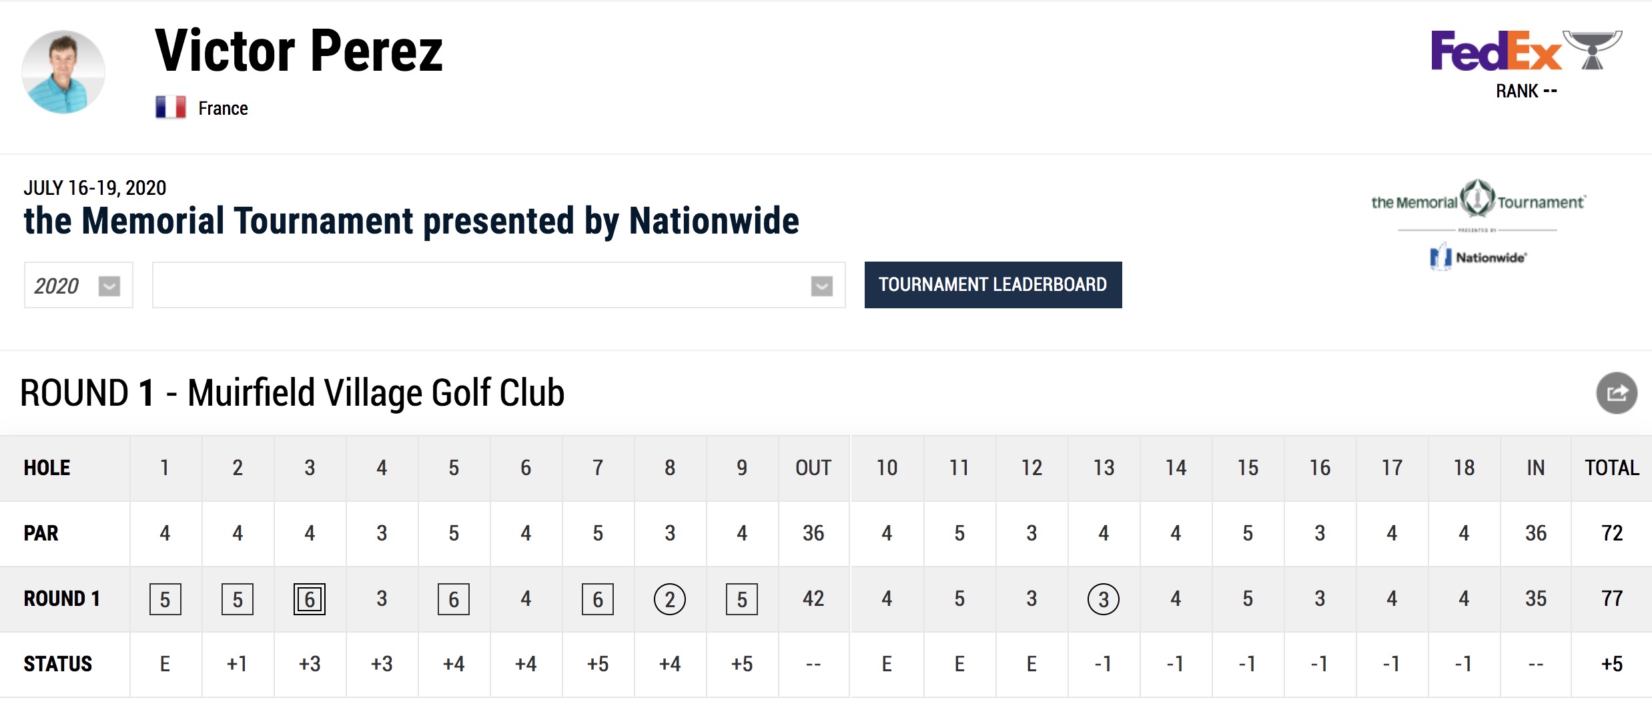The image size is (1652, 710).
Task: Click the bogey 5 on hole 1
Action: tap(165, 599)
